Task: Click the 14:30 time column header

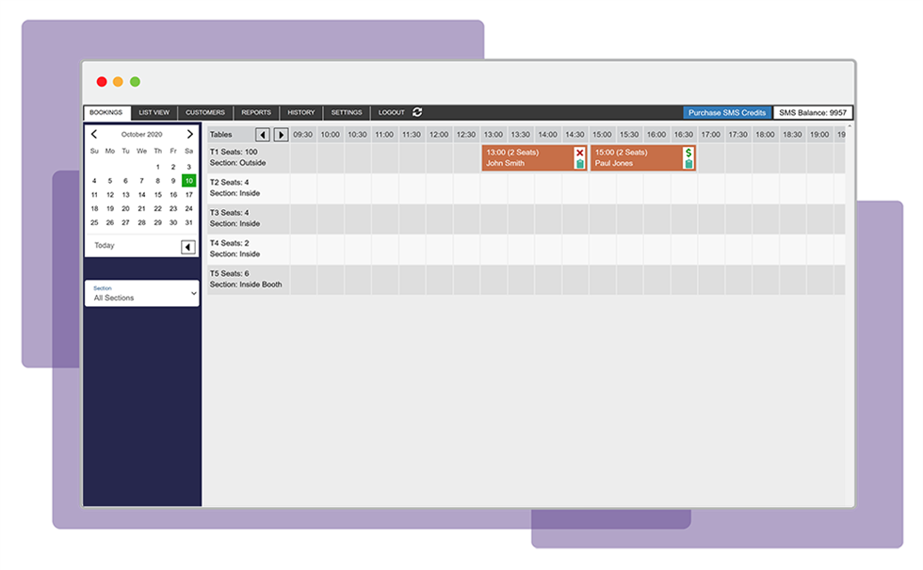Action: point(575,135)
